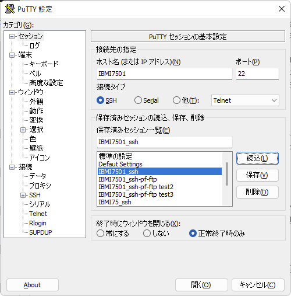Viewport: 291px width, 296px height.
Task: Open the ウィンドウ category
Action: tap(31, 92)
